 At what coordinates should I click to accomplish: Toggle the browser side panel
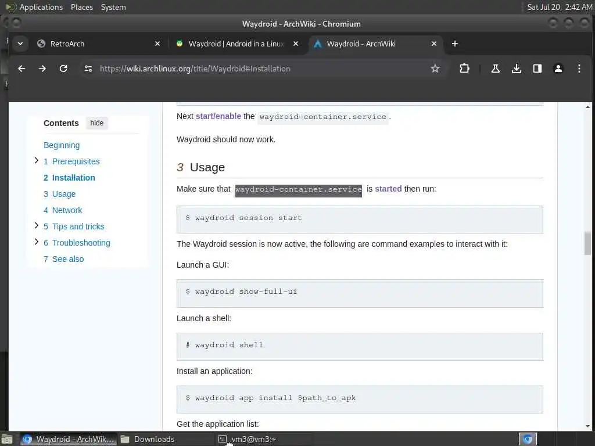point(537,69)
